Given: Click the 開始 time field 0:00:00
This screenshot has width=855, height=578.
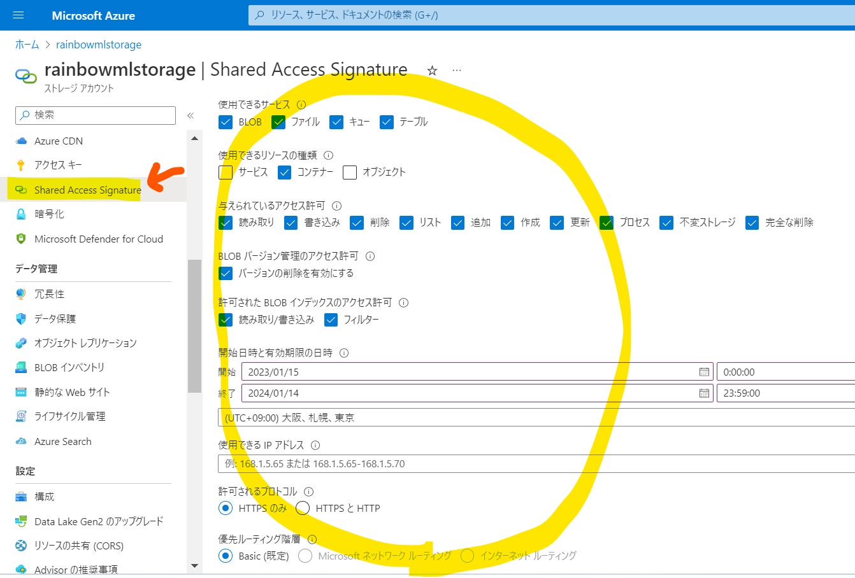Looking at the screenshot, I should click(x=786, y=372).
